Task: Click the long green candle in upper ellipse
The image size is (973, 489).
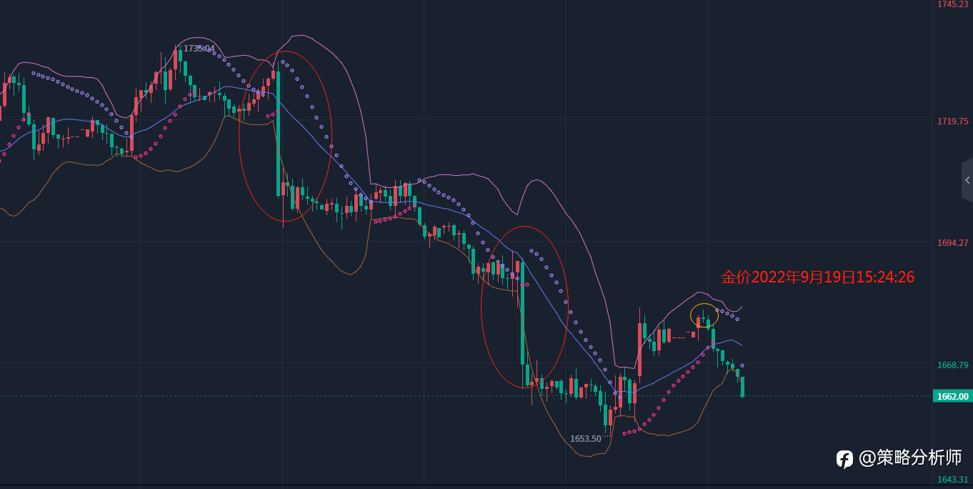Action: point(279,133)
